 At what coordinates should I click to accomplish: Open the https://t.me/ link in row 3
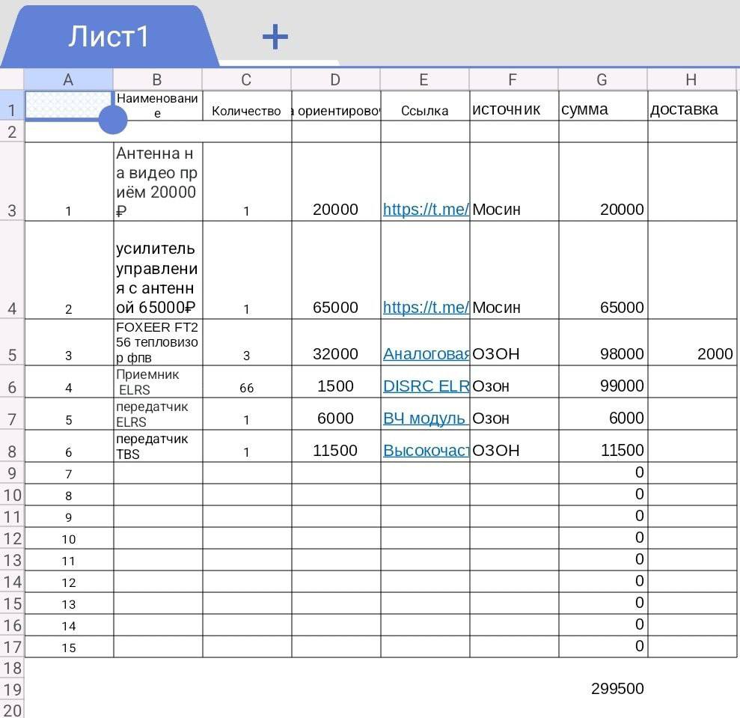click(426, 209)
